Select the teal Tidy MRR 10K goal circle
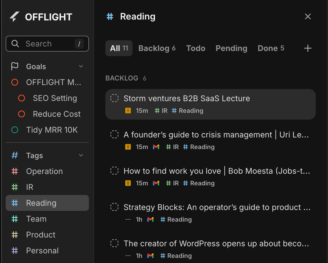 tap(15, 130)
